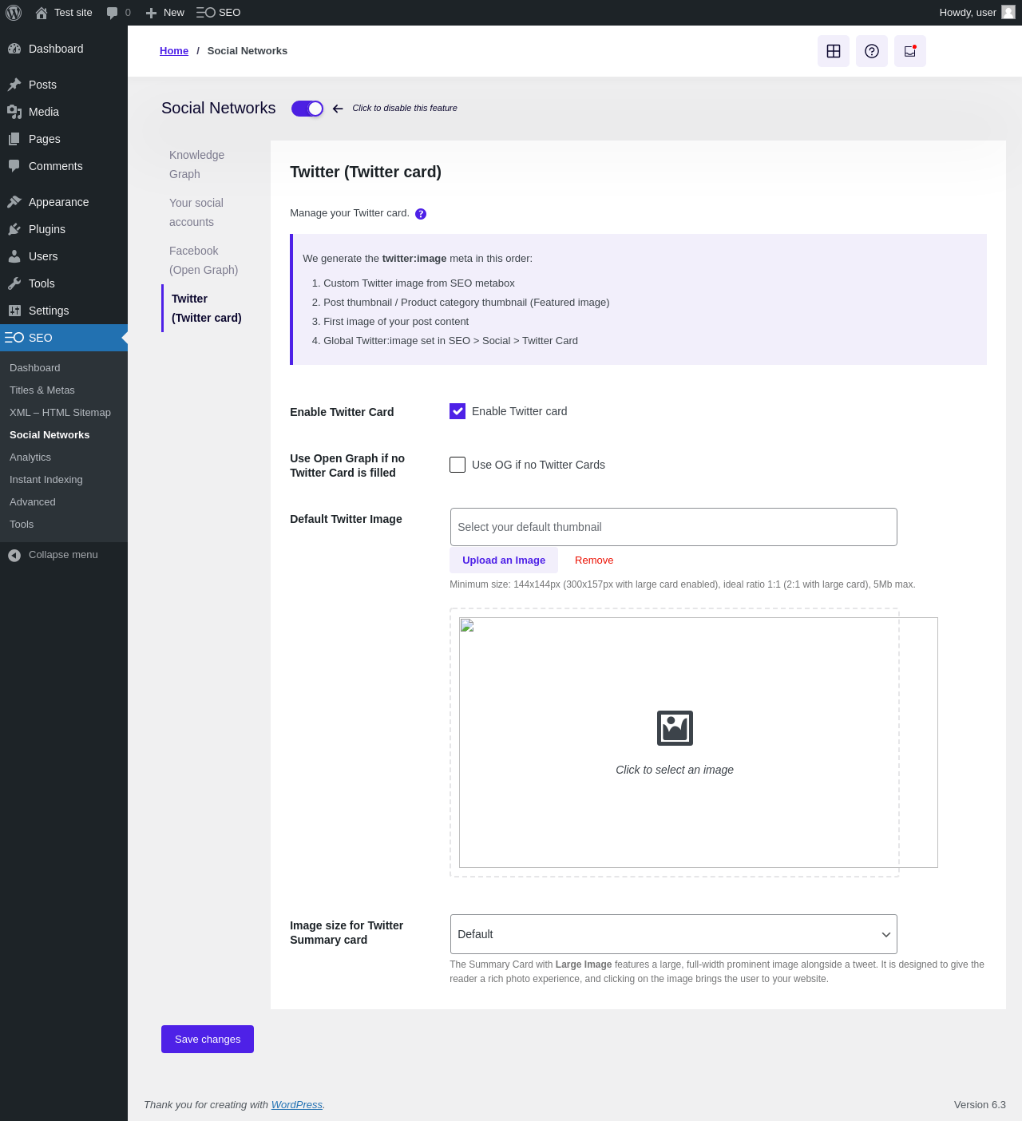Image resolution: width=1022 pixels, height=1121 pixels.
Task: Check Use OG if no Twitter Cards
Action: pyautogui.click(x=458, y=465)
